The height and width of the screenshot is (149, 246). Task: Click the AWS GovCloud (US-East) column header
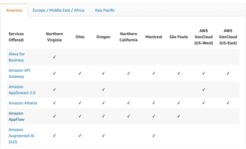click(x=228, y=37)
